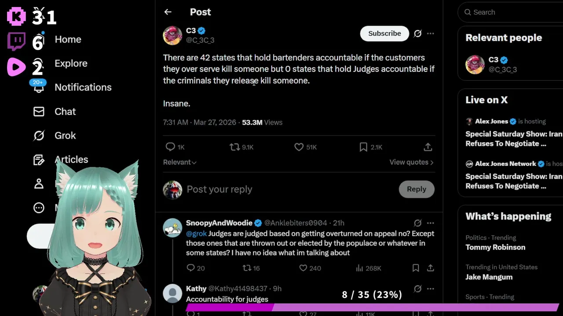View analytics for SnoopyAndWoodie's reply
The image size is (563, 316).
359,268
